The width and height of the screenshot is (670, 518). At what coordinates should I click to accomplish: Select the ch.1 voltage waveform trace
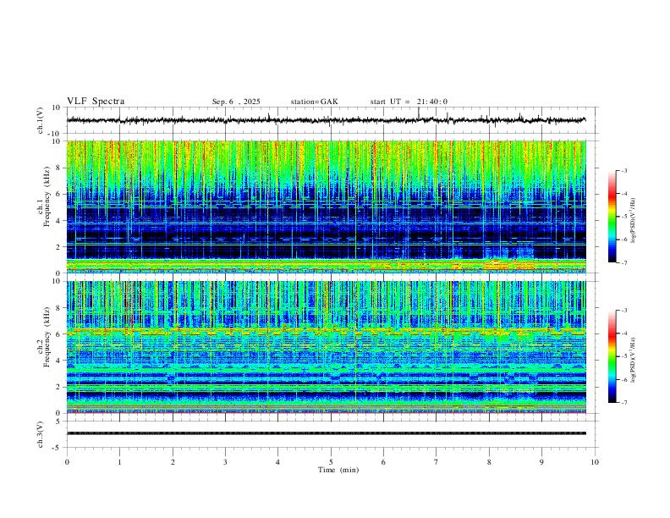pos(326,120)
